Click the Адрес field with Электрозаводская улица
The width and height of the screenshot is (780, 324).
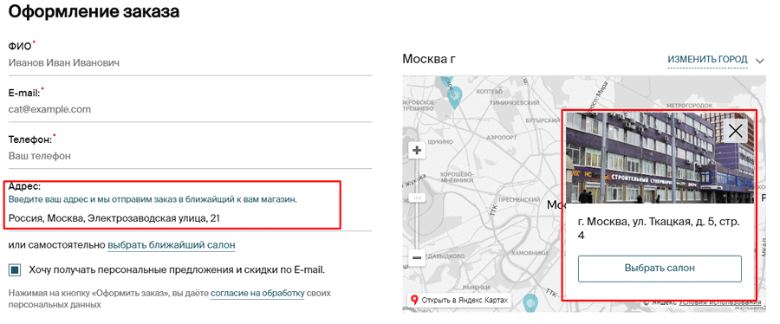[x=172, y=217]
